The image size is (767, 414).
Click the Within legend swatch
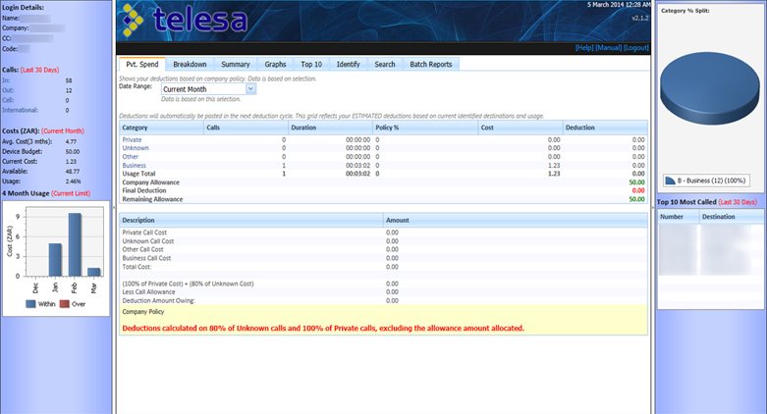[x=30, y=304]
